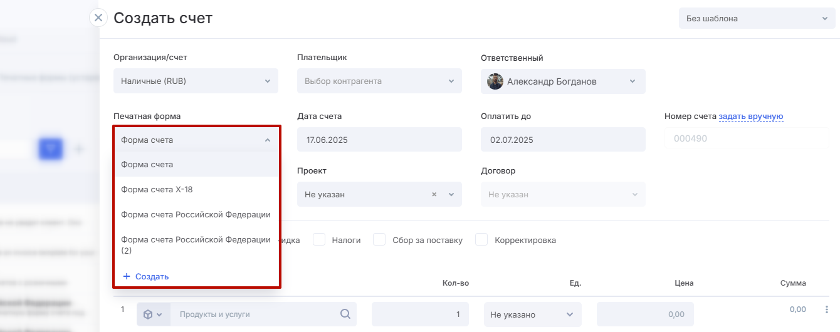
Task: Expand the Организация/счет Наличные (RUB) dropdown
Action: pos(196,81)
